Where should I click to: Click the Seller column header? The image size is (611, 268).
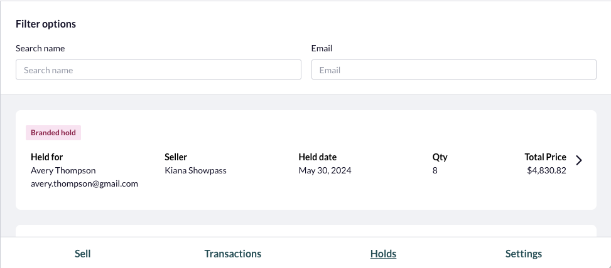tap(176, 157)
